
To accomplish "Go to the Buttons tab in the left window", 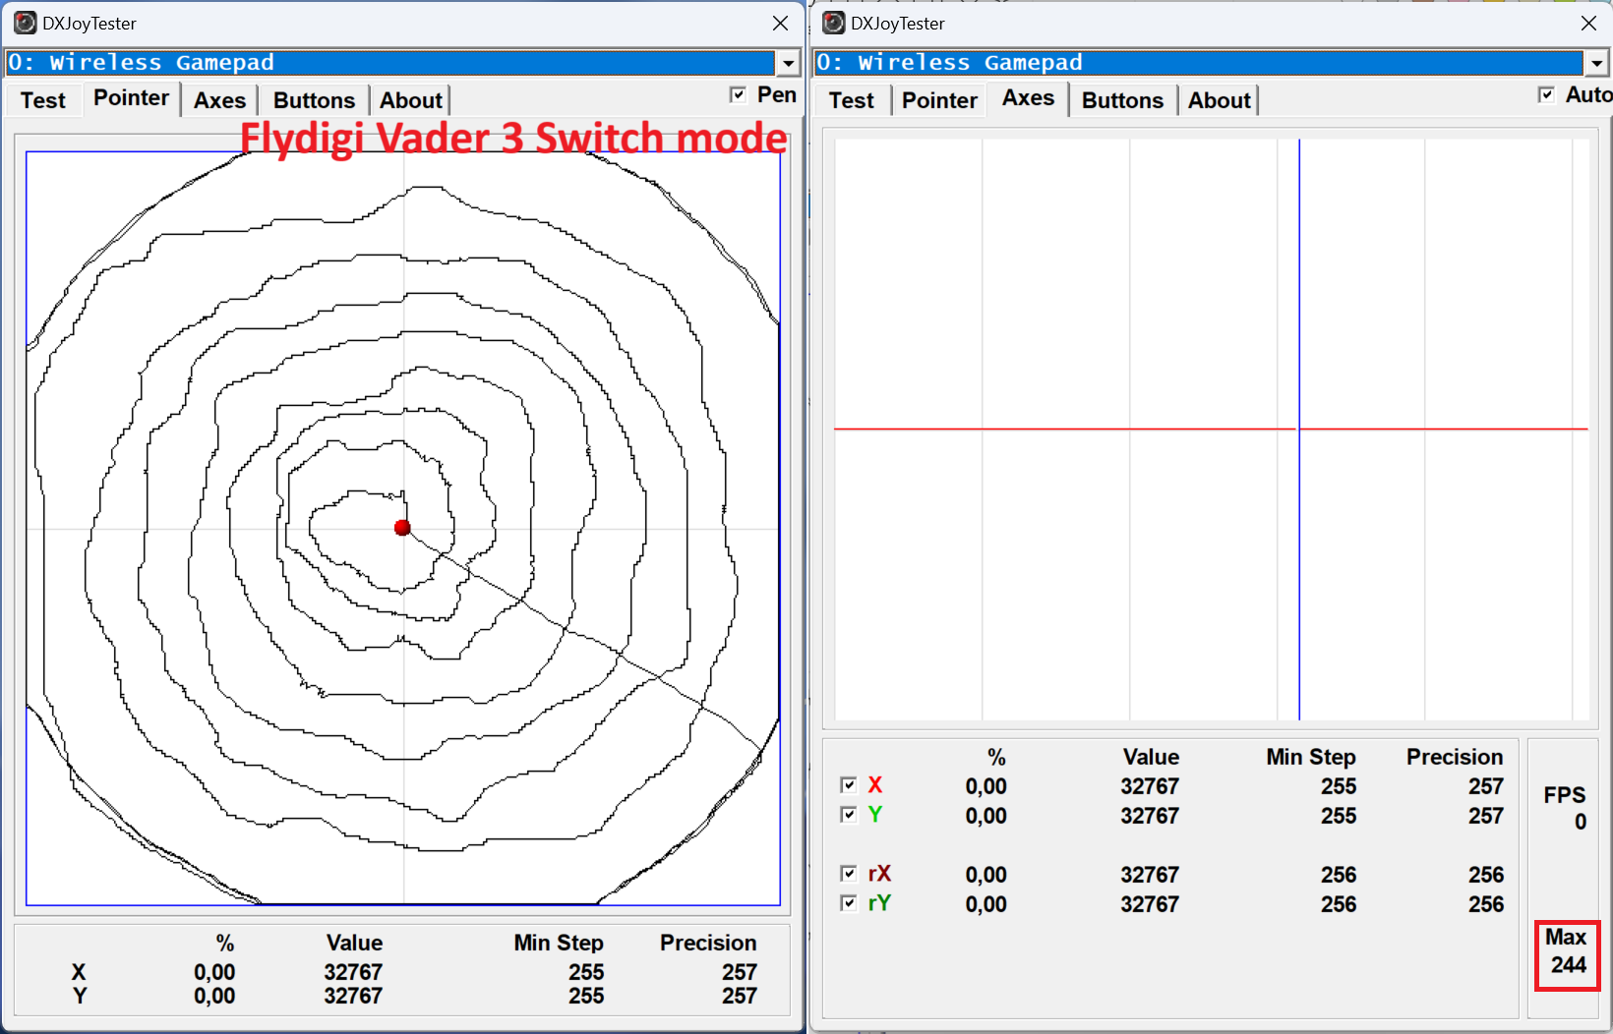I will tap(314, 100).
